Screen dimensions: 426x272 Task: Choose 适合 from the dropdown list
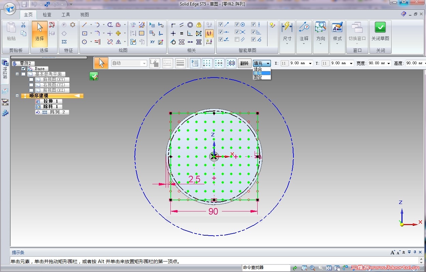(262, 69)
